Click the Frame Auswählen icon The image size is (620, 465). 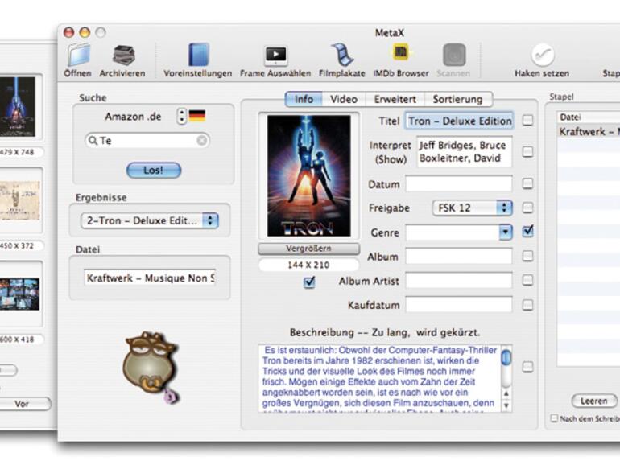click(276, 56)
